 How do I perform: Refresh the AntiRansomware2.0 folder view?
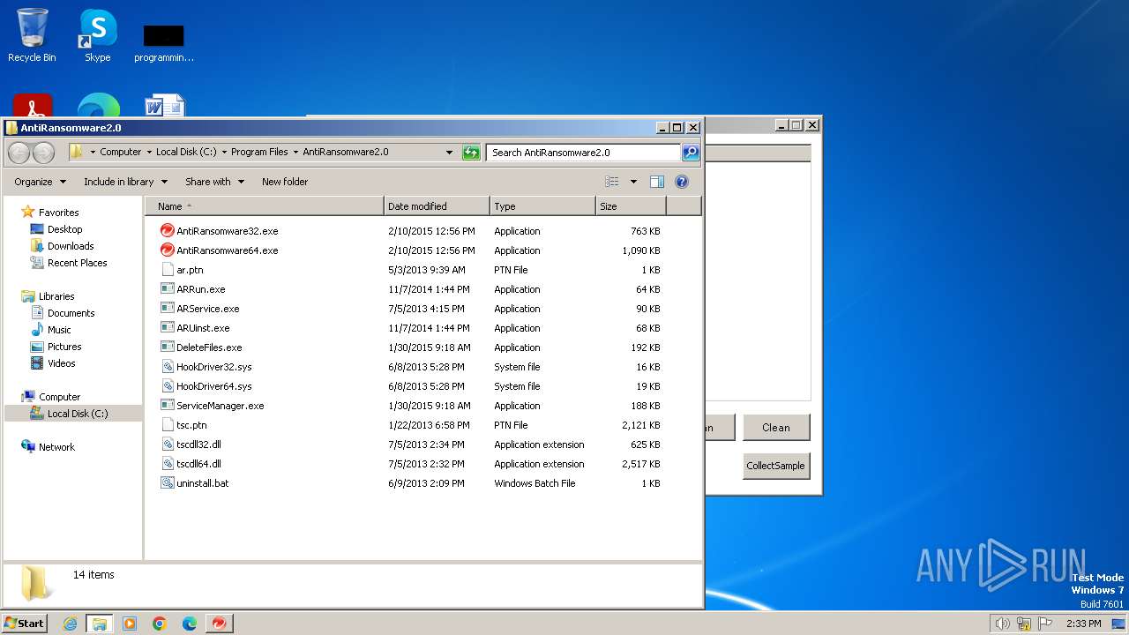pyautogui.click(x=471, y=153)
